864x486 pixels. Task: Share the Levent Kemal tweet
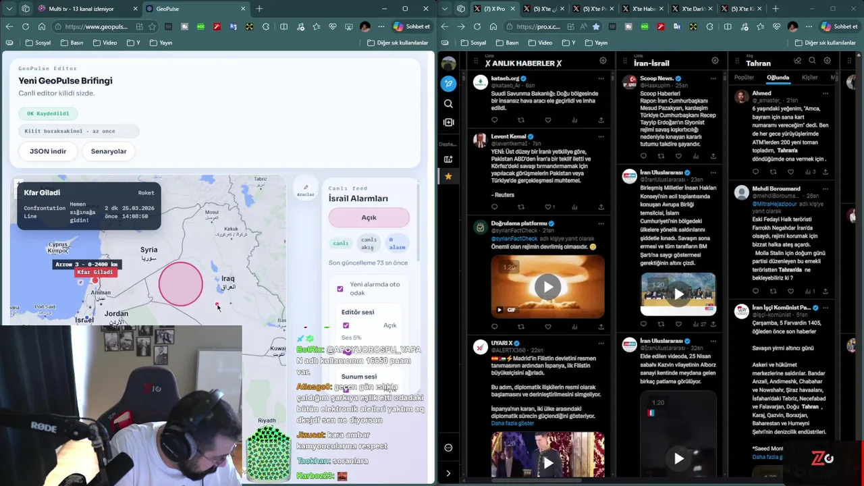coord(601,207)
